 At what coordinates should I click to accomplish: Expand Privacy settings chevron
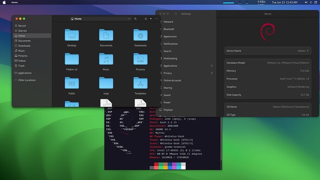(211, 73)
